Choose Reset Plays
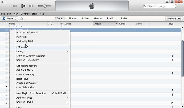184x108 pixels. (40, 79)
